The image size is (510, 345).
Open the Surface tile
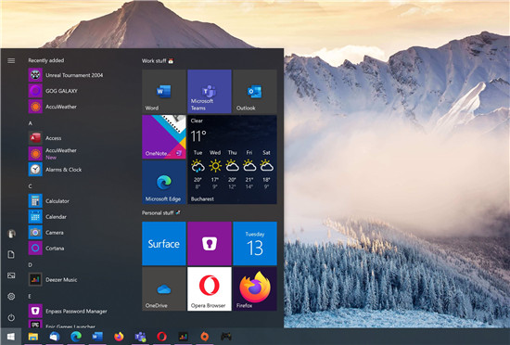[x=164, y=244]
